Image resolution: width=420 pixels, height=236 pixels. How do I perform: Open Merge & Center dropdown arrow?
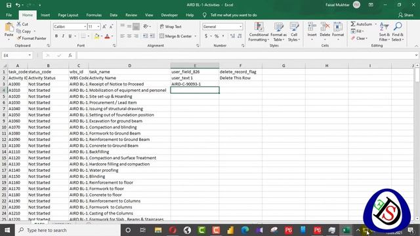(x=196, y=36)
